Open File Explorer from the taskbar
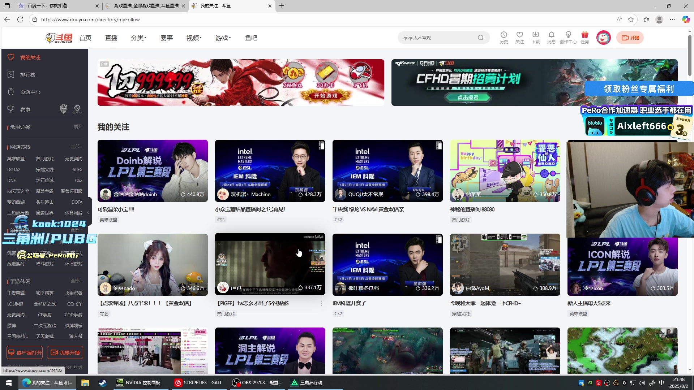The image size is (694, 390). [x=85, y=383]
